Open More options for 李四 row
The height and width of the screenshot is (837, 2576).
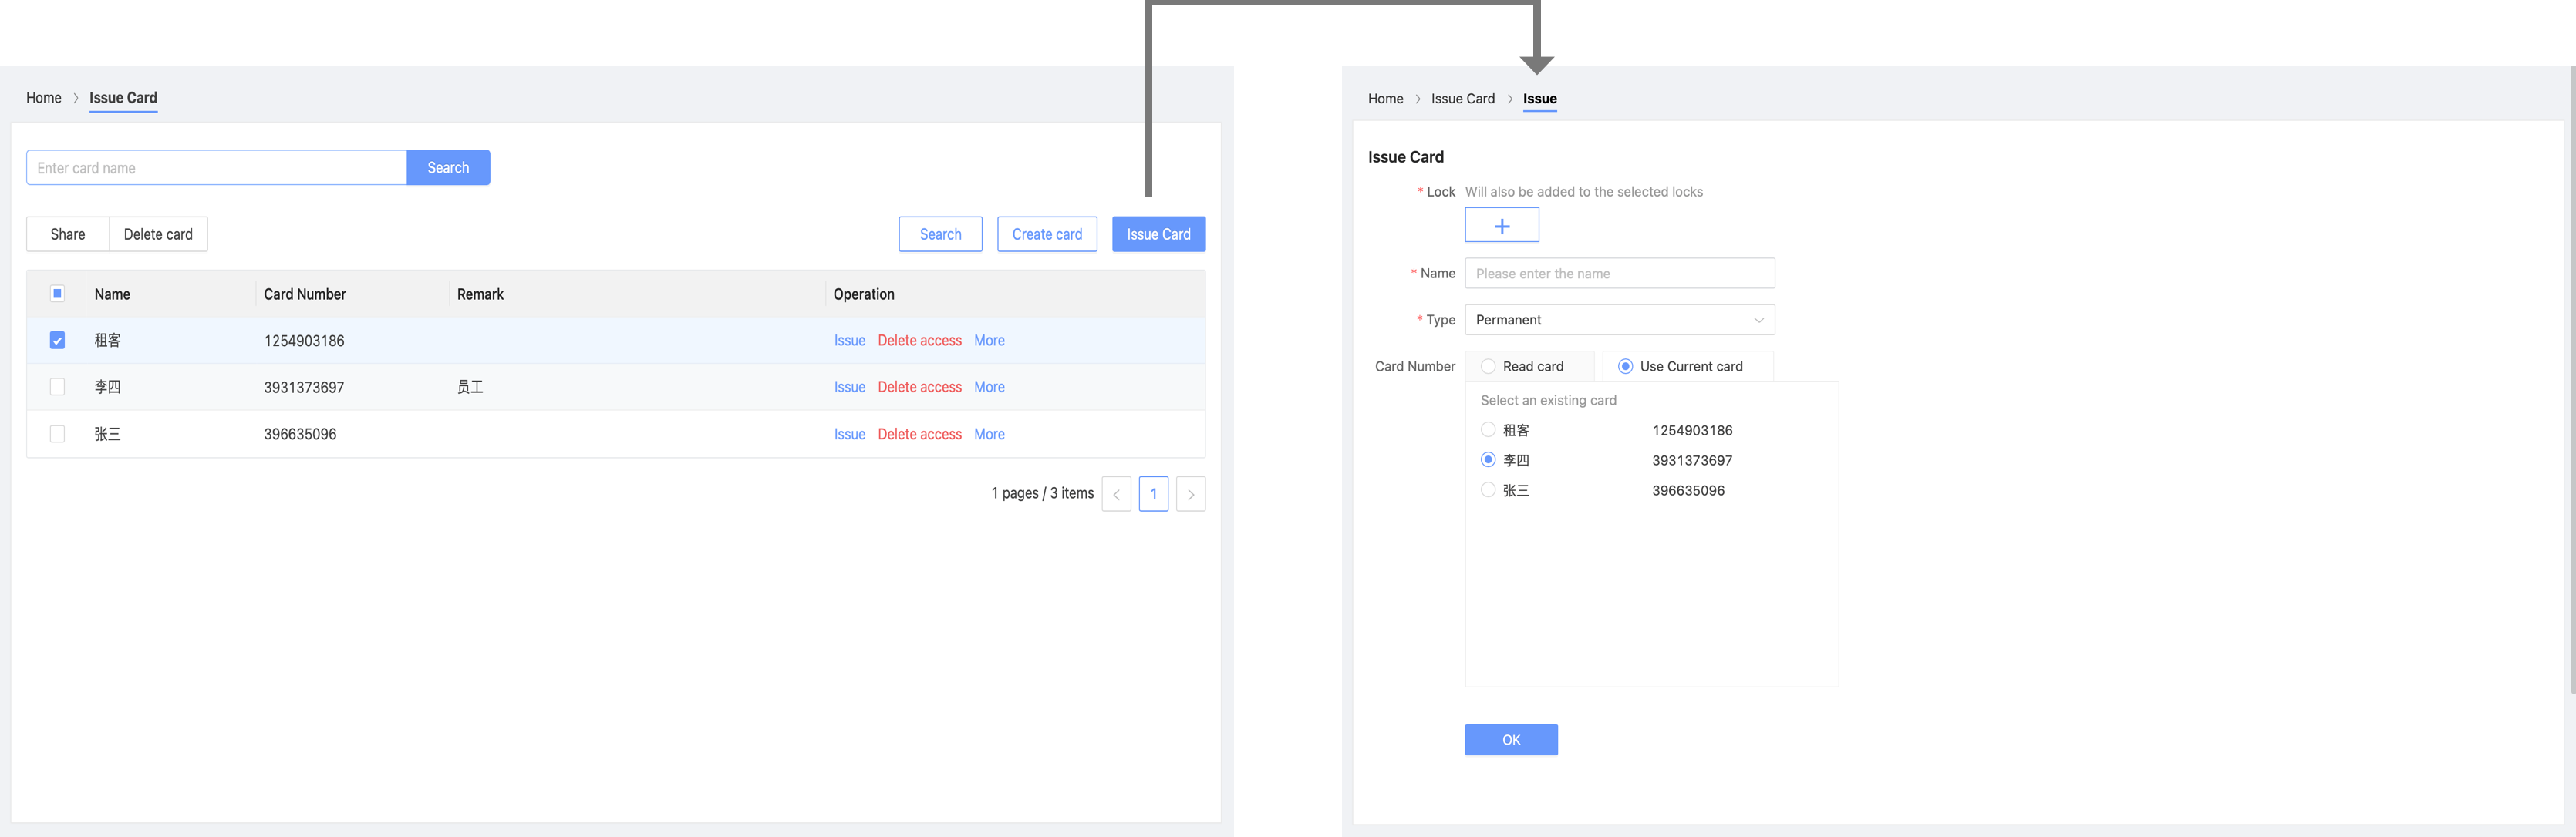[989, 387]
